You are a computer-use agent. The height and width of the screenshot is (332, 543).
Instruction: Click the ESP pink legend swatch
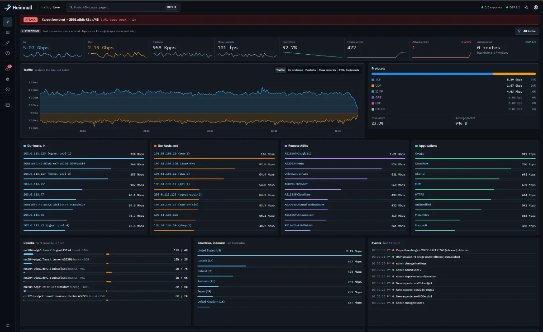coord(373,103)
